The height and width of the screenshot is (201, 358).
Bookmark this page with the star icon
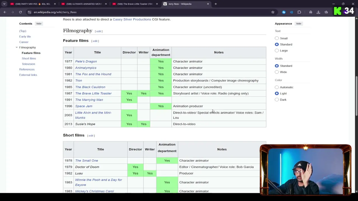(x=273, y=12)
